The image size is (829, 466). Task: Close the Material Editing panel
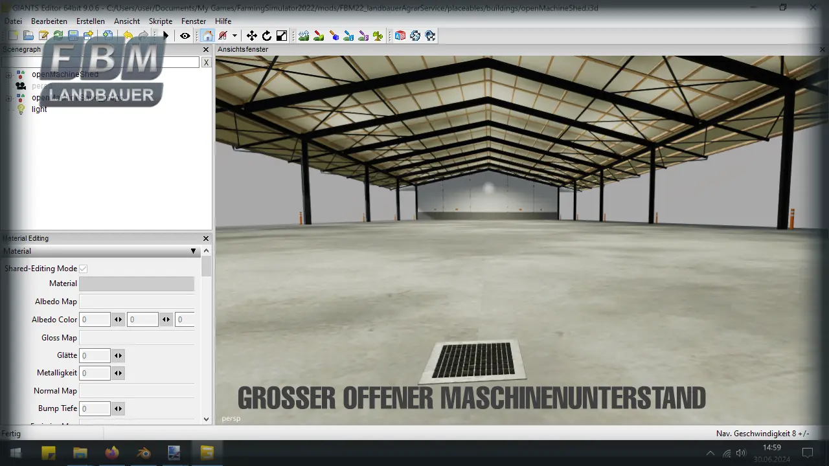click(206, 238)
